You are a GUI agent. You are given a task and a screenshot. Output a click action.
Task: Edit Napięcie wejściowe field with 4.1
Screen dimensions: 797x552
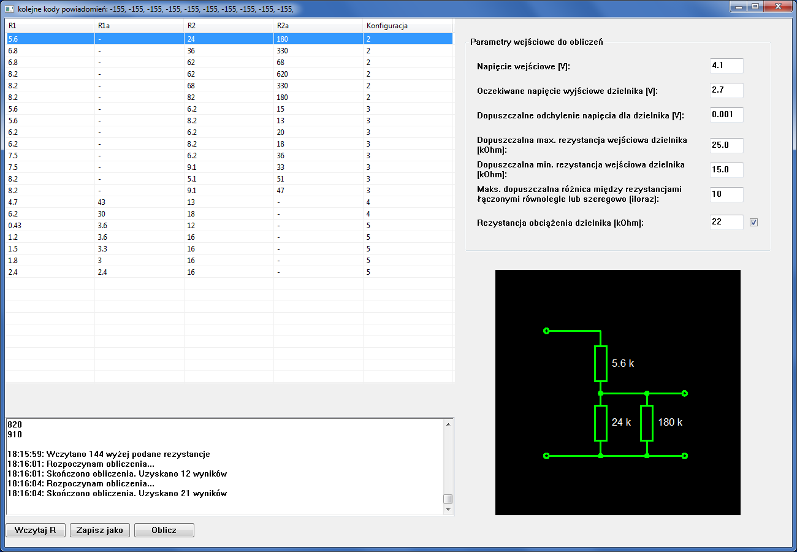(x=726, y=66)
